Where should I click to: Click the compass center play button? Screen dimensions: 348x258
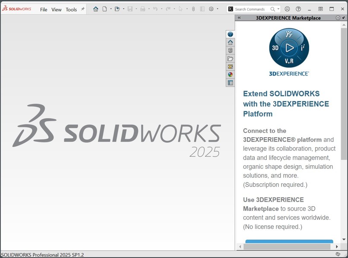[289, 48]
